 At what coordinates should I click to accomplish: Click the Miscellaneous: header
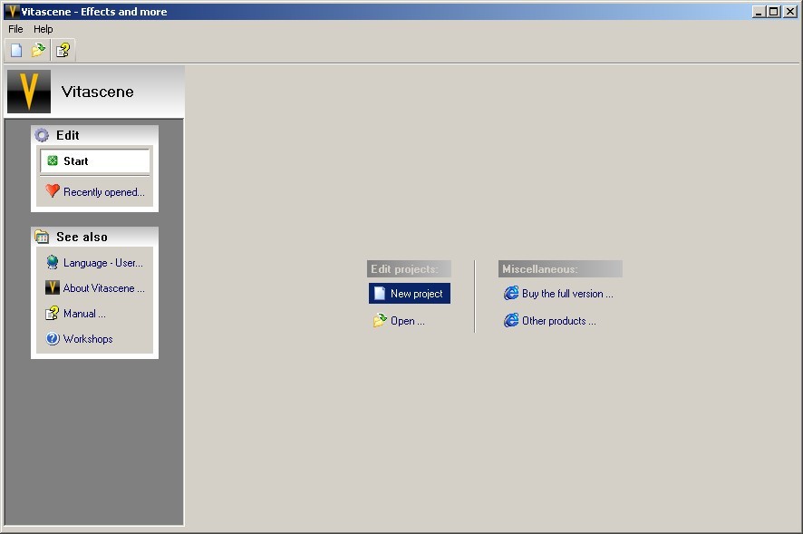pos(560,269)
